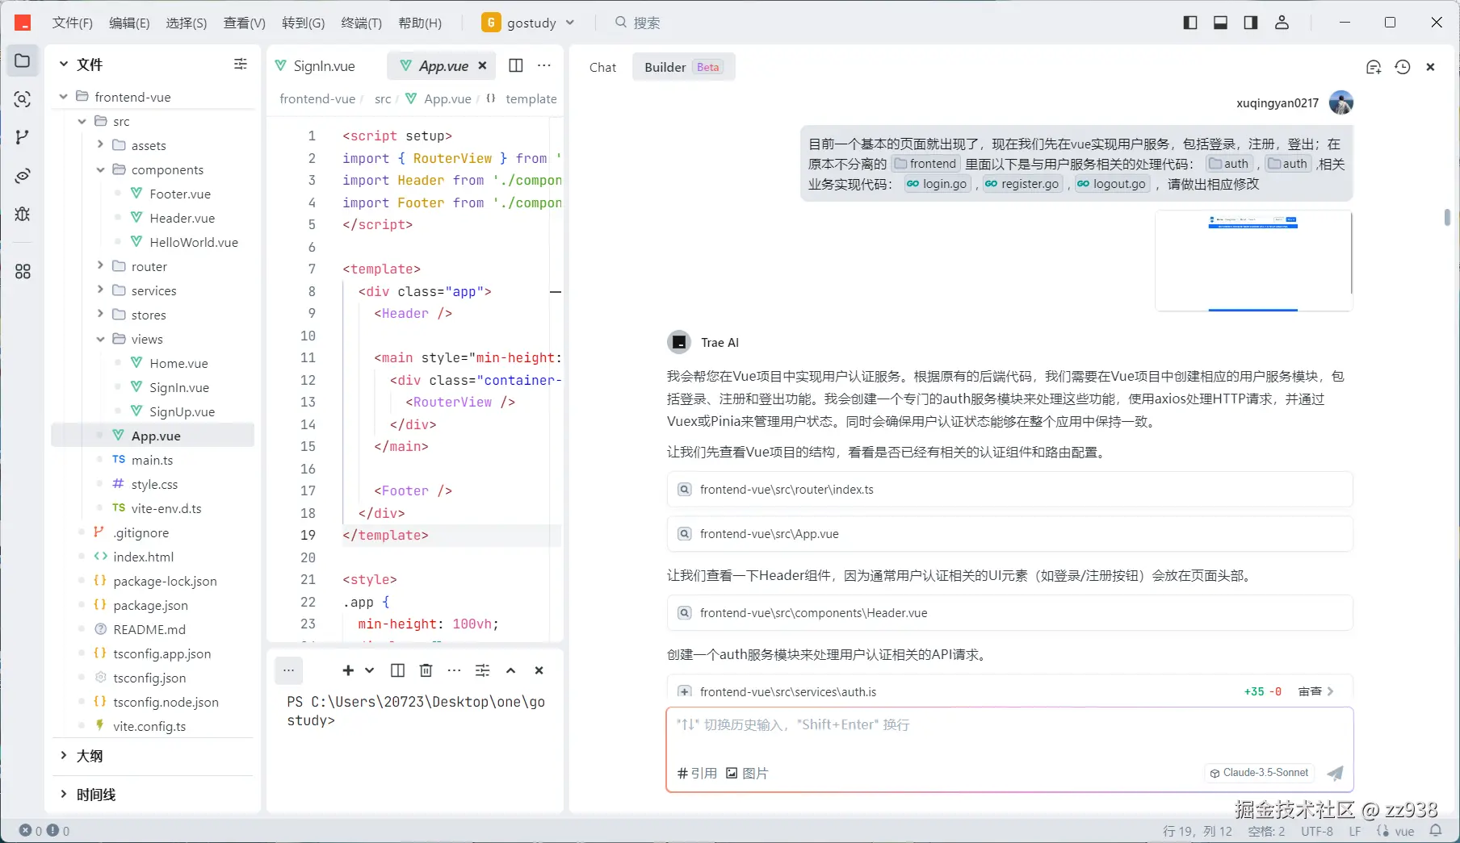Switch to the Builder Beta tab

click(682, 67)
